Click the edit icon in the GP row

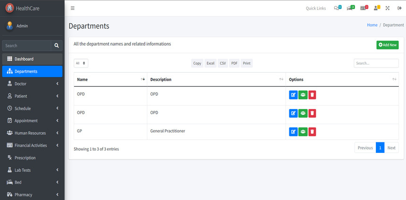[x=293, y=132]
